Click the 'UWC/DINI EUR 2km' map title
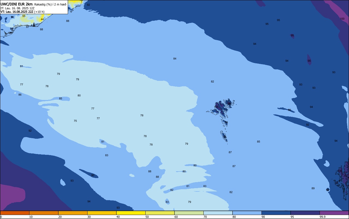The width and height of the screenshot is (349, 219). (x=17, y=4)
